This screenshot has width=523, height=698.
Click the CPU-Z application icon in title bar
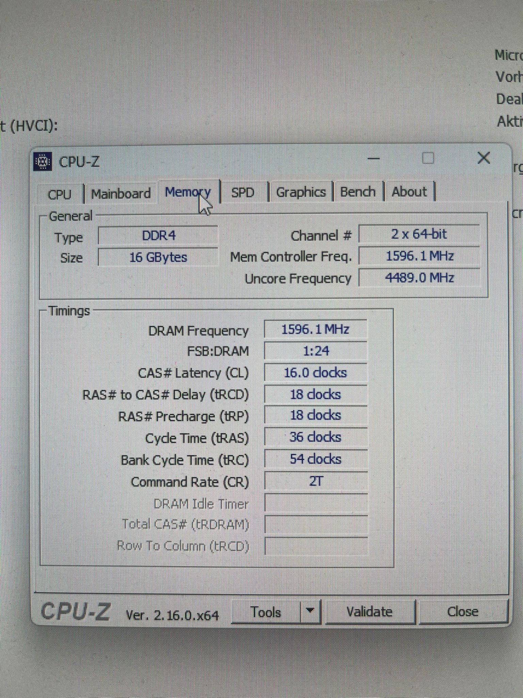(x=43, y=161)
